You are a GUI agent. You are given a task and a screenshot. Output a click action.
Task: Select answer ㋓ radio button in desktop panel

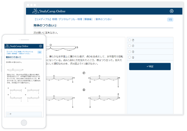[129, 57]
